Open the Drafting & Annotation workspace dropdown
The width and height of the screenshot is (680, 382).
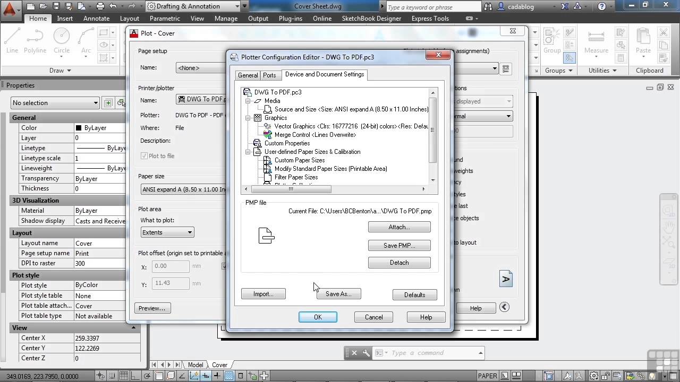[x=193, y=6]
